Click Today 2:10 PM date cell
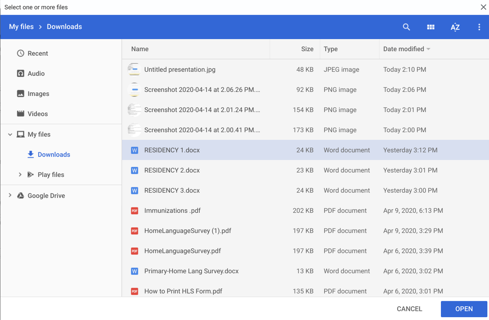Image resolution: width=489 pixels, height=320 pixels. coord(405,70)
